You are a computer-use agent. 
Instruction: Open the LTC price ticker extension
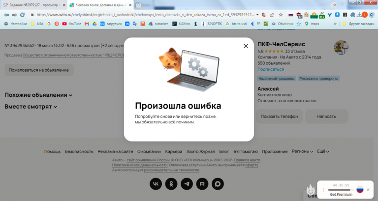pyautogui.click(x=322, y=15)
